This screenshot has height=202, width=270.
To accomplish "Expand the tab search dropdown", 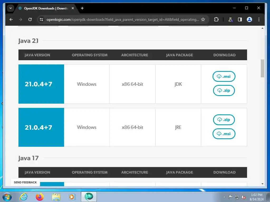I will pyautogui.click(x=11, y=8).
